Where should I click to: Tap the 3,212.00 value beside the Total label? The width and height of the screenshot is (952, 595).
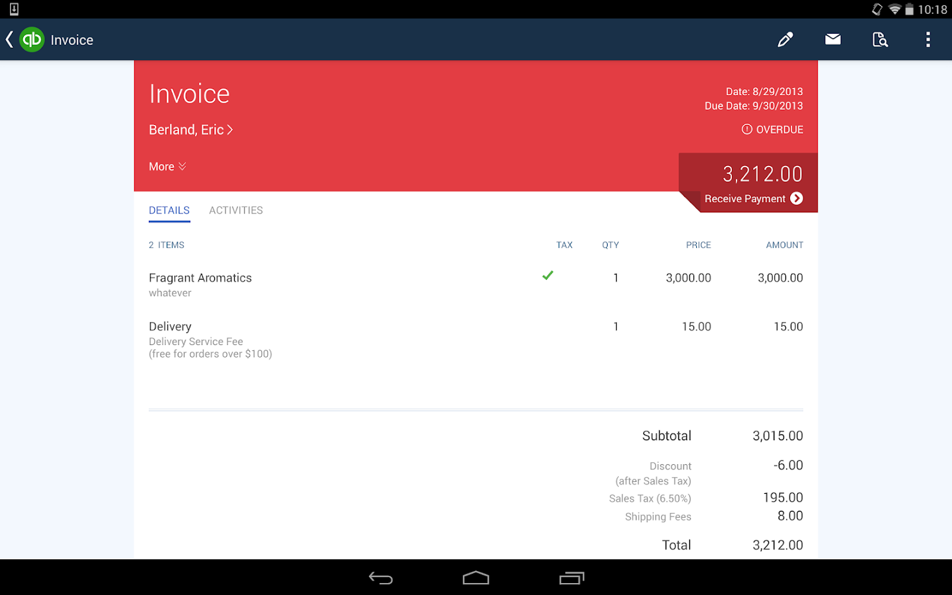coord(777,545)
